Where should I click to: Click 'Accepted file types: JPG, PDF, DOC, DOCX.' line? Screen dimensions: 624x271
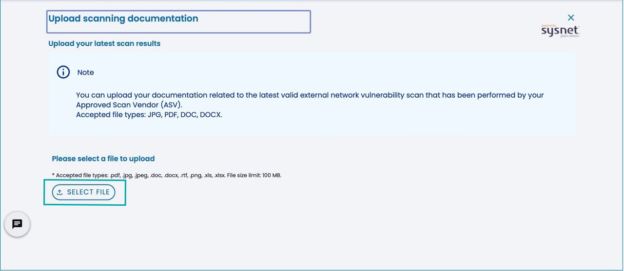pos(149,115)
